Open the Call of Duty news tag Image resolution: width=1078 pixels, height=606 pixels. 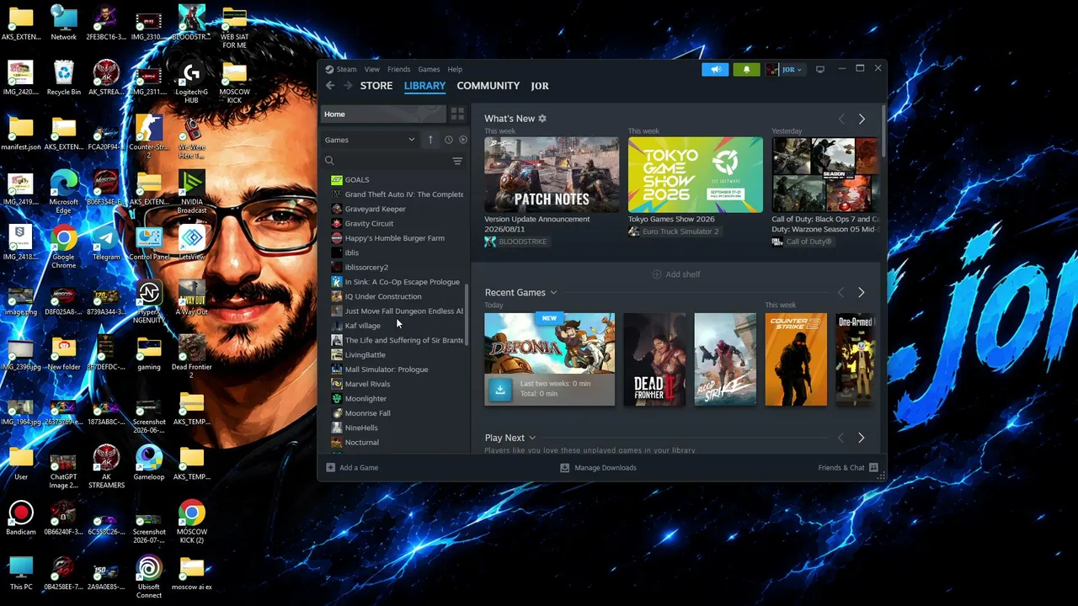click(x=802, y=242)
